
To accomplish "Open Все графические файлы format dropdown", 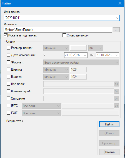I will (x=81, y=63).
